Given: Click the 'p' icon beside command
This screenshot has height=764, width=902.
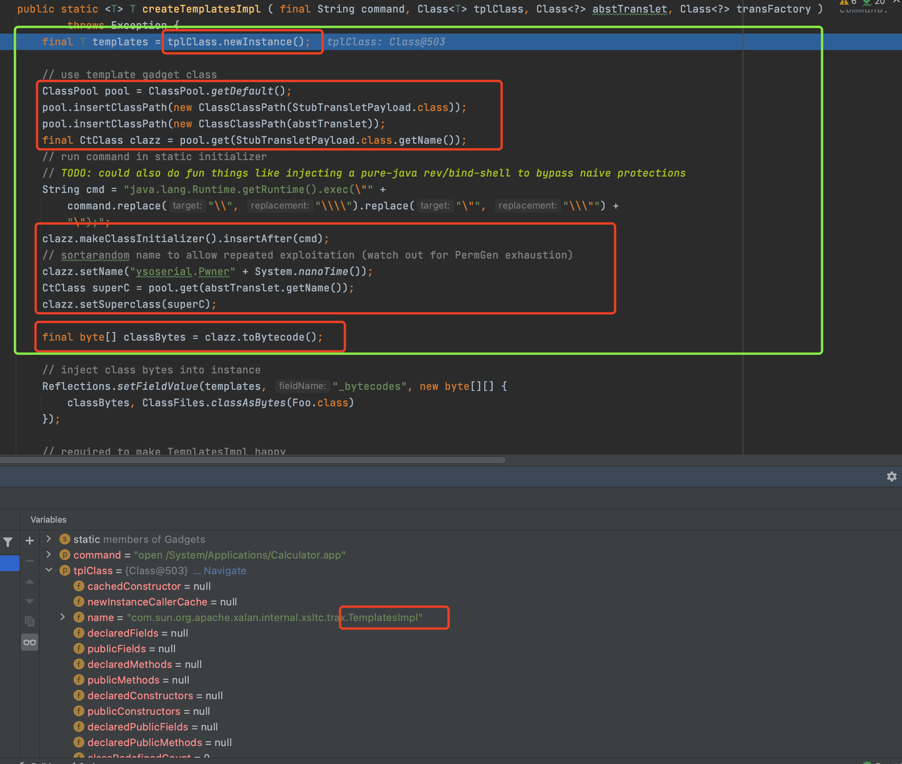Looking at the screenshot, I should coord(64,554).
